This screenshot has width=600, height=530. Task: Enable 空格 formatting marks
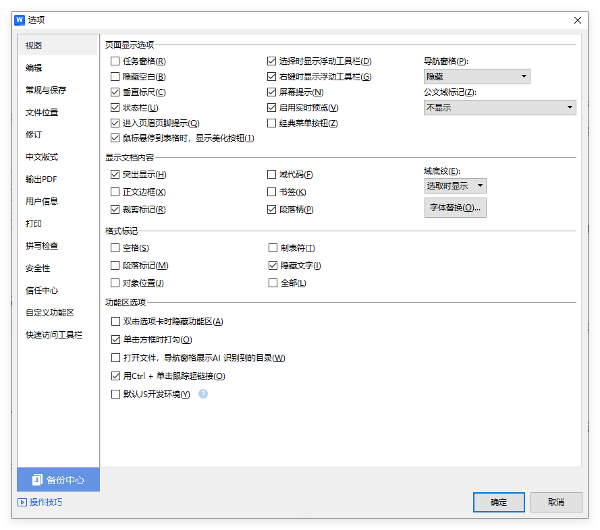point(116,247)
